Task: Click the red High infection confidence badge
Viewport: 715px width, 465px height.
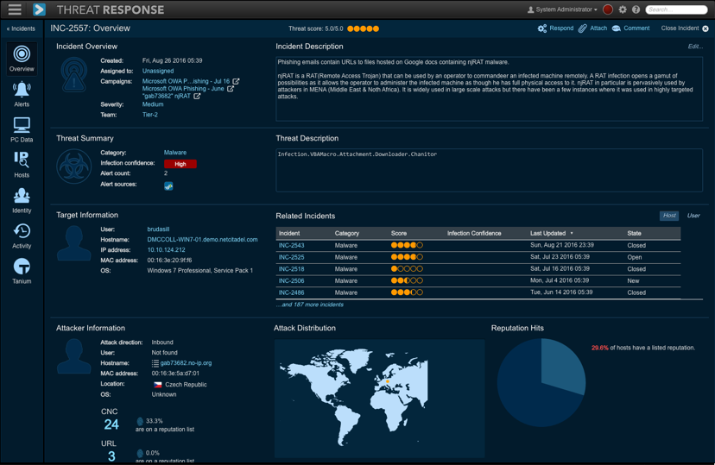Action: (x=180, y=164)
